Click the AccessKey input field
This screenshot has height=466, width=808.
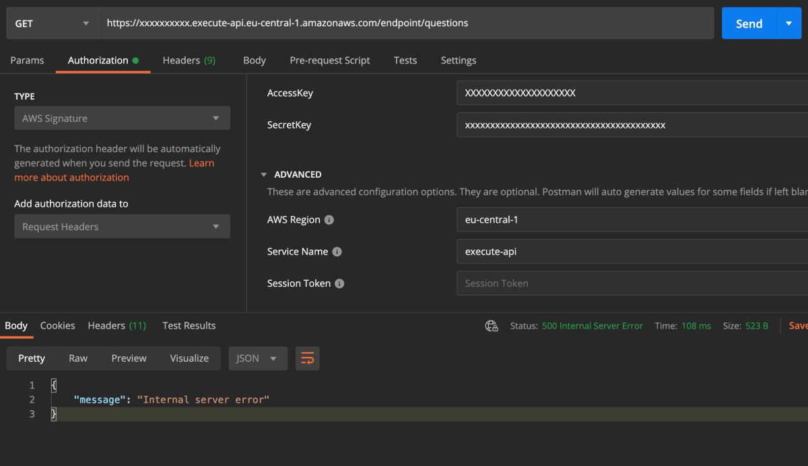click(632, 93)
